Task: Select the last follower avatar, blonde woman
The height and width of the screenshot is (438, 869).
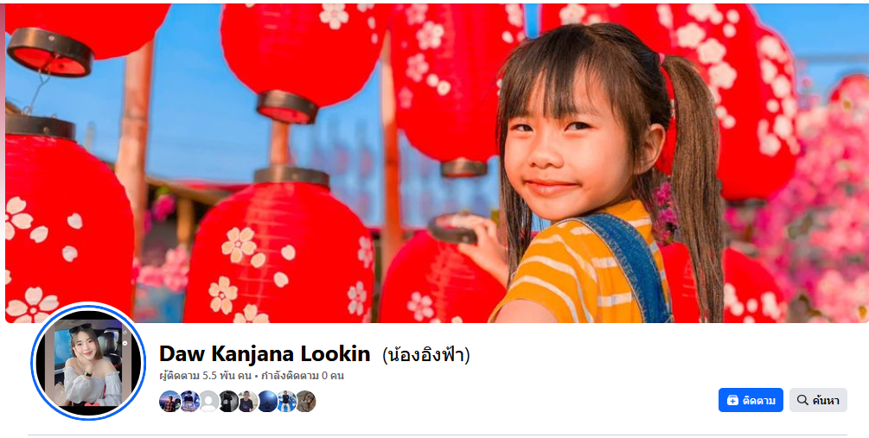Action: click(305, 401)
